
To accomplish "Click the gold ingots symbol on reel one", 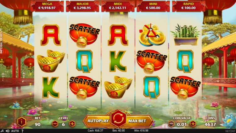I will (51, 61).
